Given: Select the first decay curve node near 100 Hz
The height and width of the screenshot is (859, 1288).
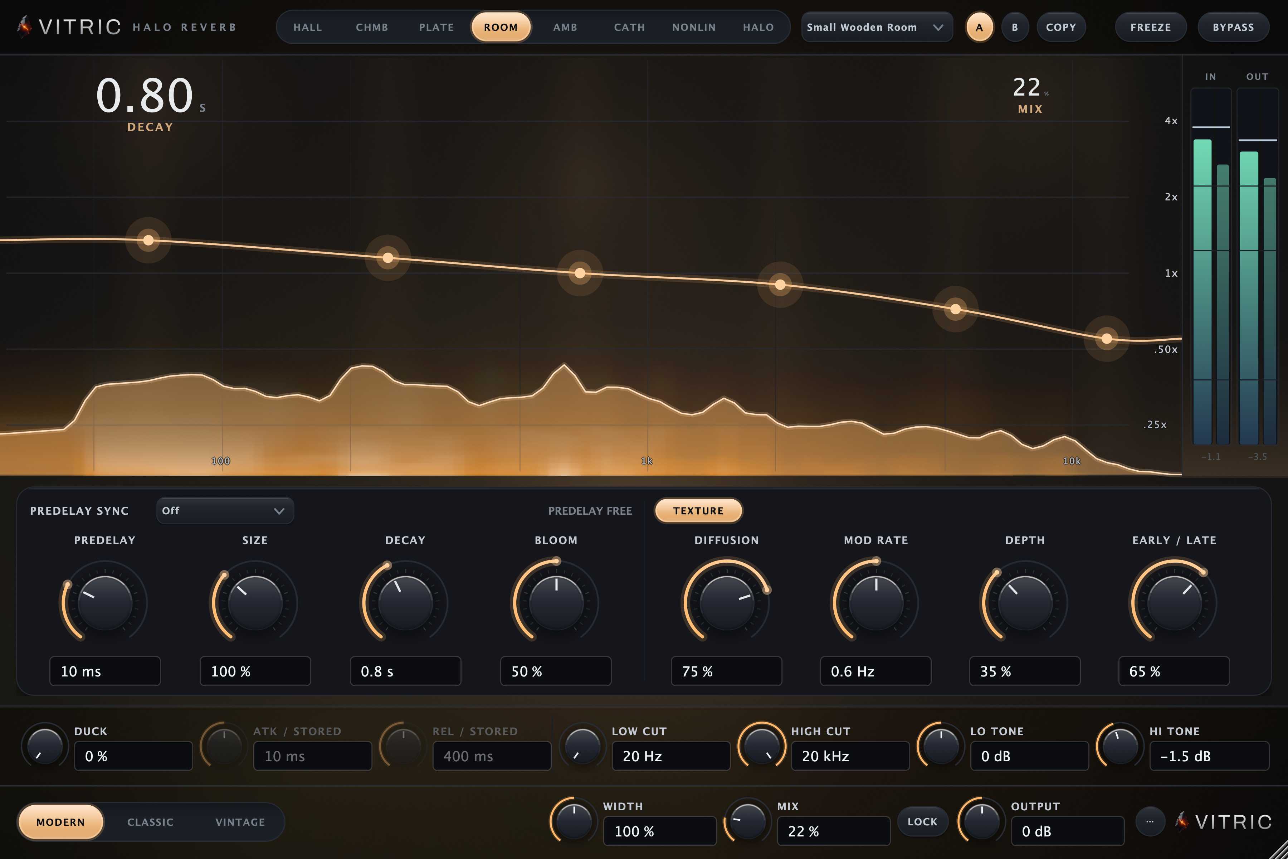Looking at the screenshot, I should [148, 240].
